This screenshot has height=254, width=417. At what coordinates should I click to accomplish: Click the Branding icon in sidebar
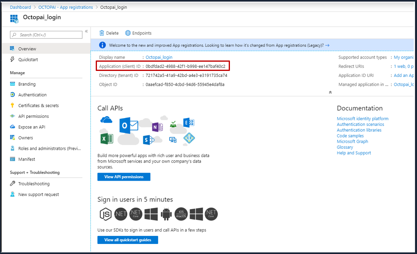tap(12, 84)
